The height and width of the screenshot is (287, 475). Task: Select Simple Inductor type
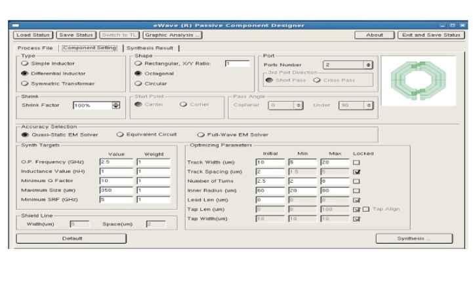[x=25, y=64]
